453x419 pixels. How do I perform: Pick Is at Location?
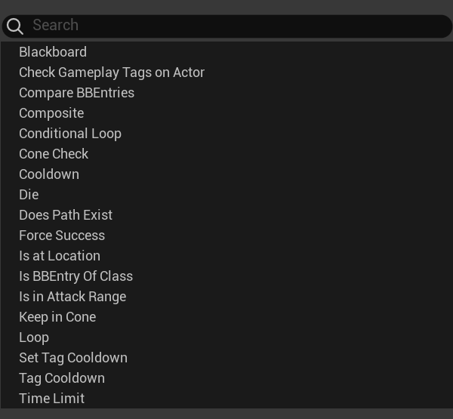(60, 256)
